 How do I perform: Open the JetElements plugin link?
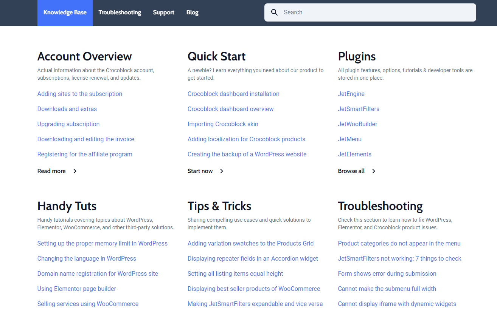[x=355, y=154]
